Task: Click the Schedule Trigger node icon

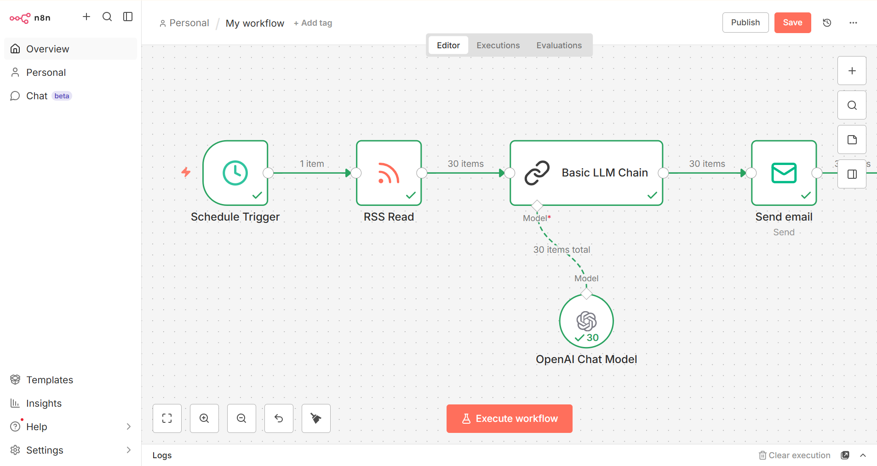Action: pos(235,173)
